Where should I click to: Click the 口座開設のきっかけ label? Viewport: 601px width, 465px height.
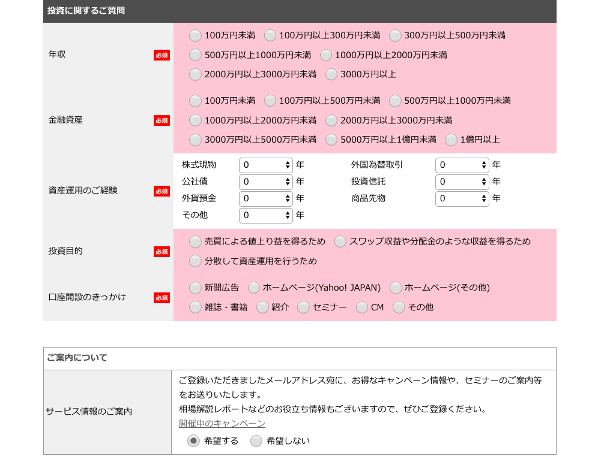tap(87, 297)
